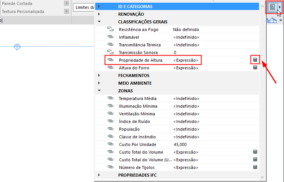This screenshot has width=284, height=182.
Task: Click link icon beside Custo Total do Volume (U...
Action: pyautogui.click(x=111, y=159)
